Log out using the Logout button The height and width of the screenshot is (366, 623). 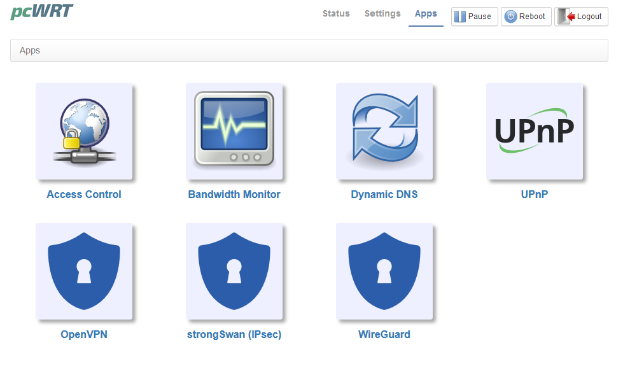pos(581,17)
